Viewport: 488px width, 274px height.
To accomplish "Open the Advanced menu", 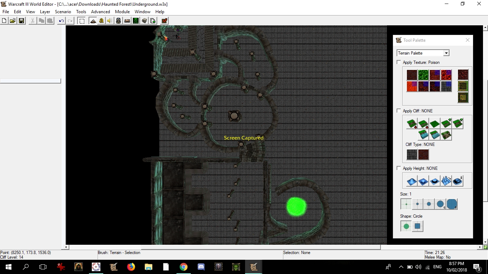I will pos(100,12).
